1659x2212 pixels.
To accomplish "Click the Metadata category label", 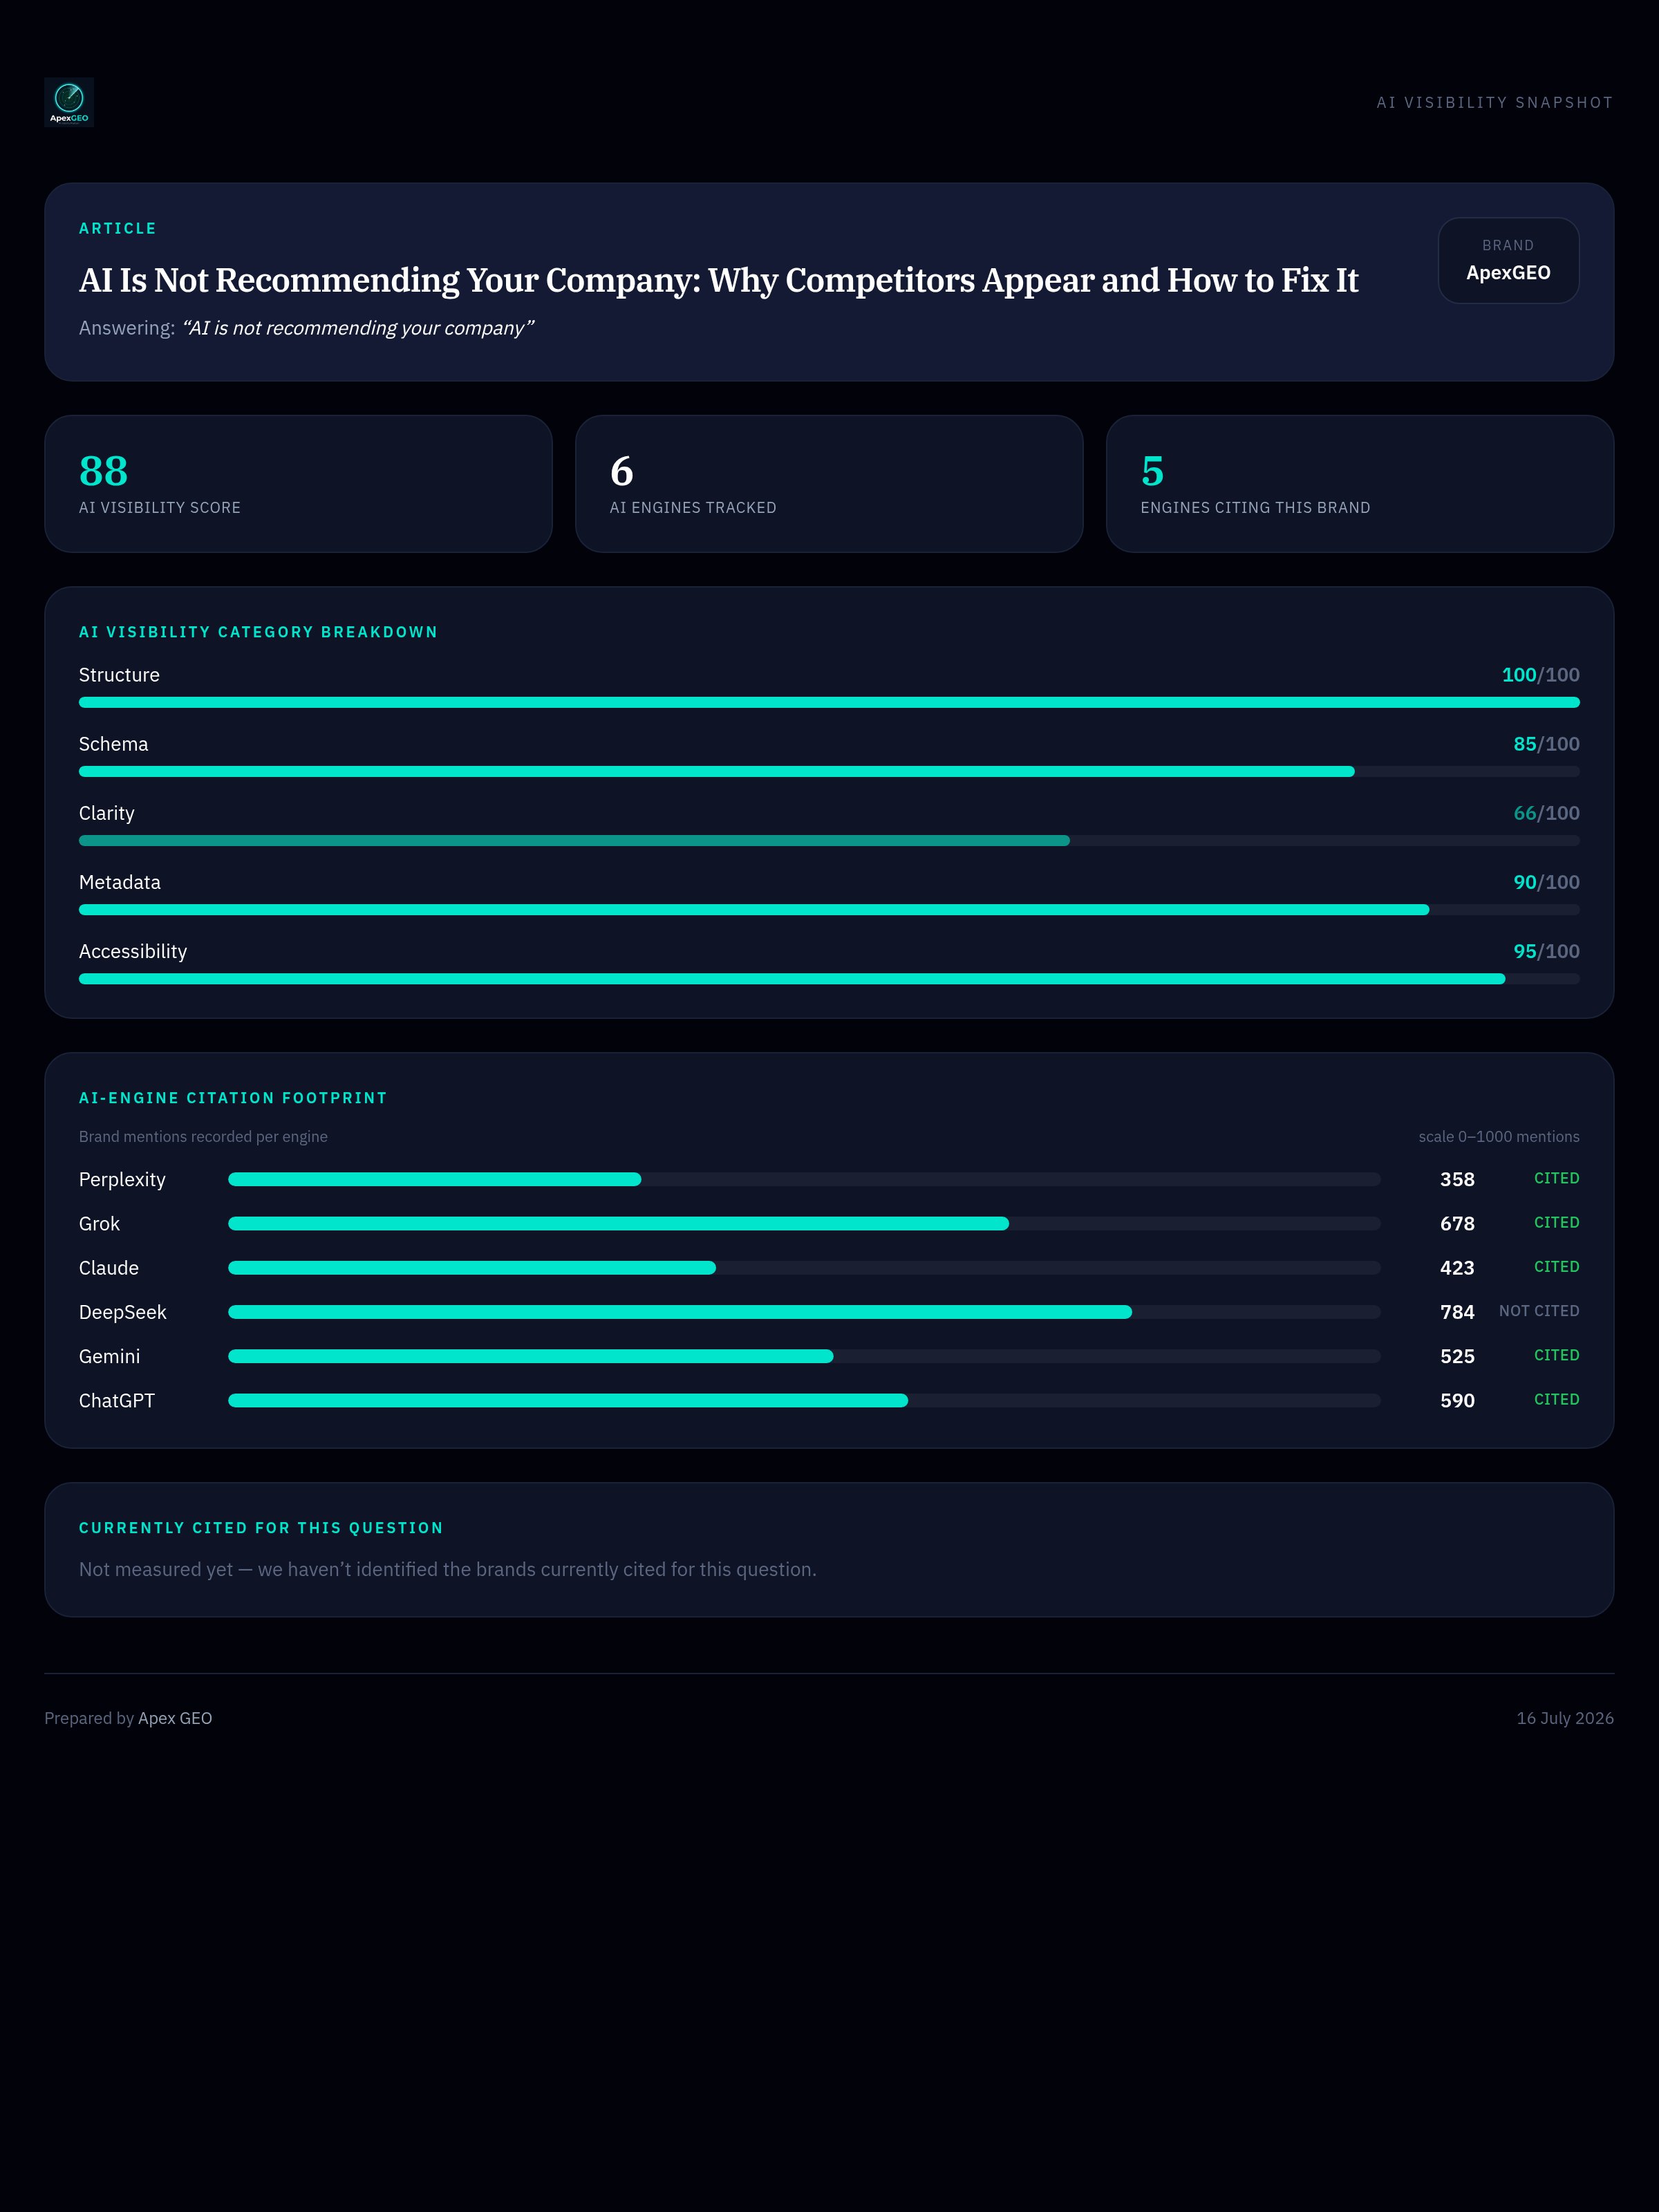I will coord(119,882).
